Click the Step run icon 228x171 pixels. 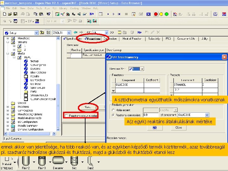(x=114, y=14)
